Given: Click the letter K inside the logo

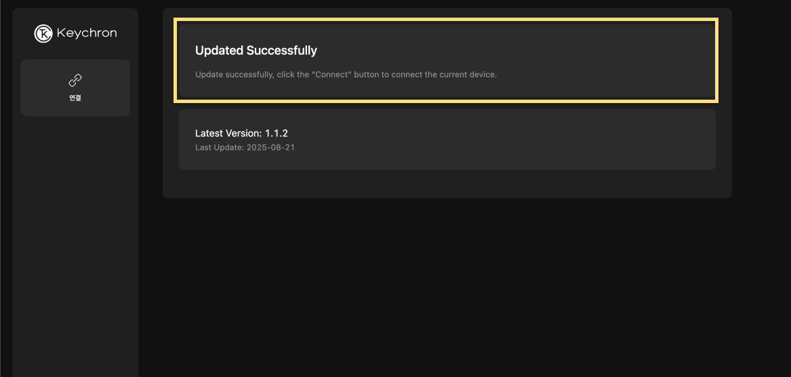Looking at the screenshot, I should [43, 34].
